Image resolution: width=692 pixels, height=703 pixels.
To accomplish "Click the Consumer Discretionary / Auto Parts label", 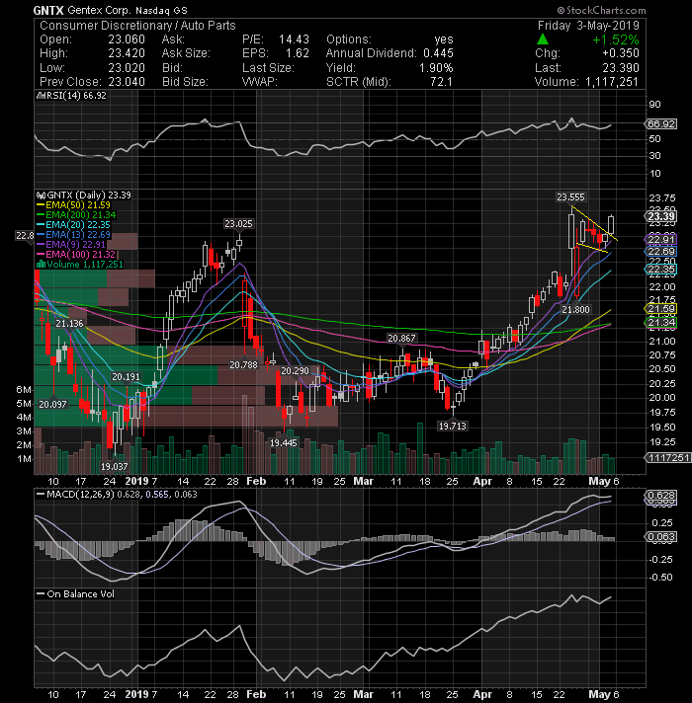I will click(x=137, y=26).
